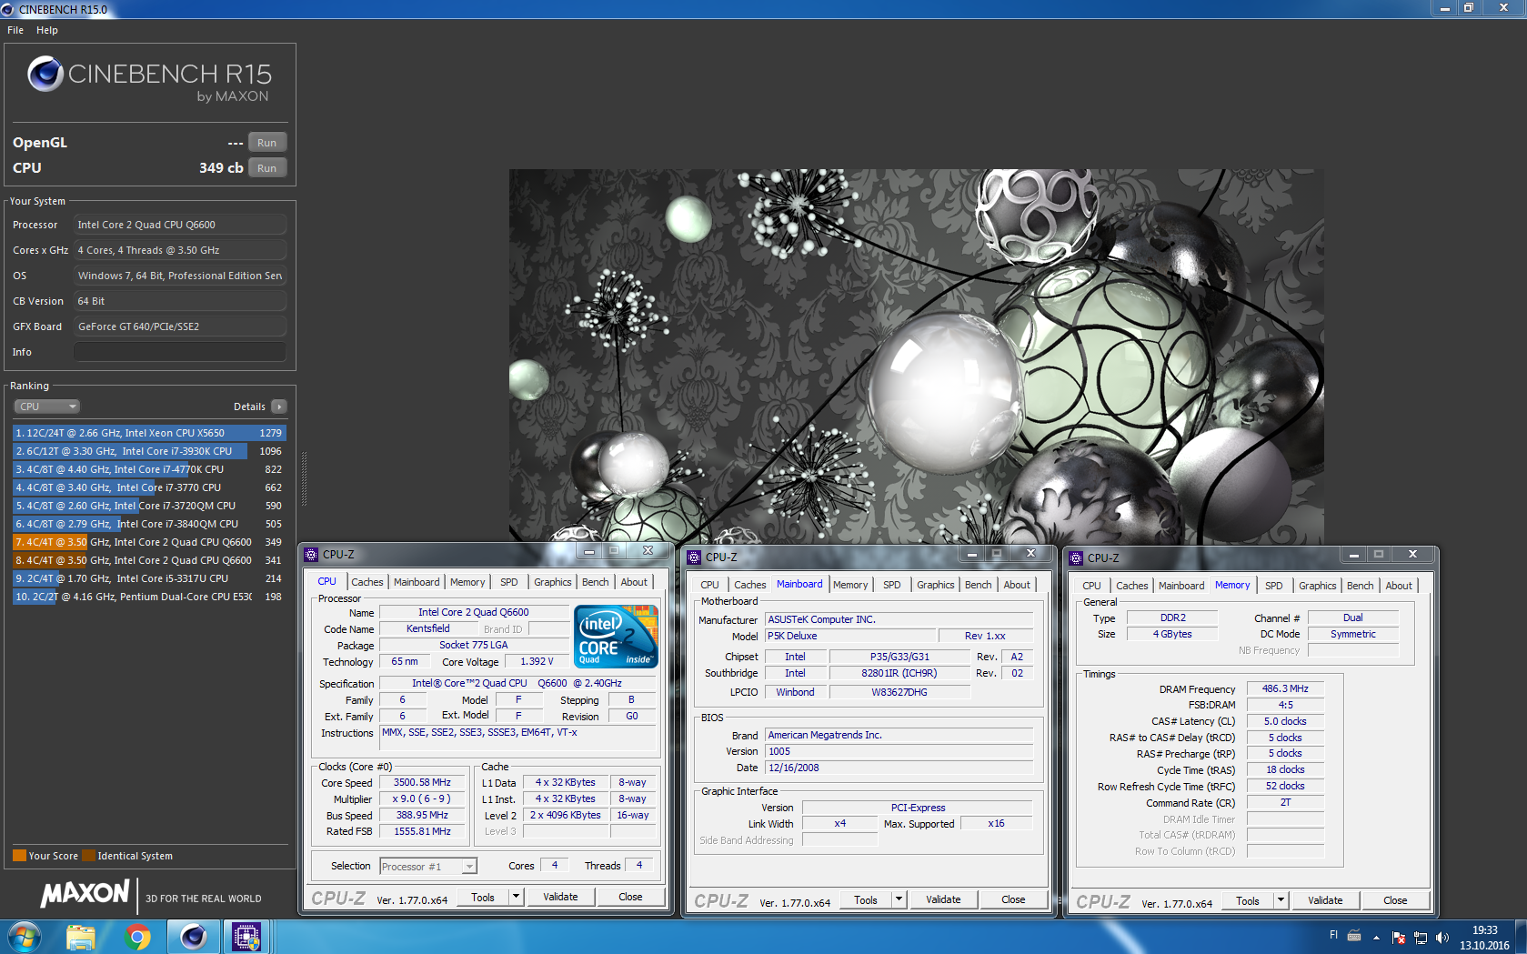Open the File menu
The width and height of the screenshot is (1527, 954).
[x=15, y=30]
